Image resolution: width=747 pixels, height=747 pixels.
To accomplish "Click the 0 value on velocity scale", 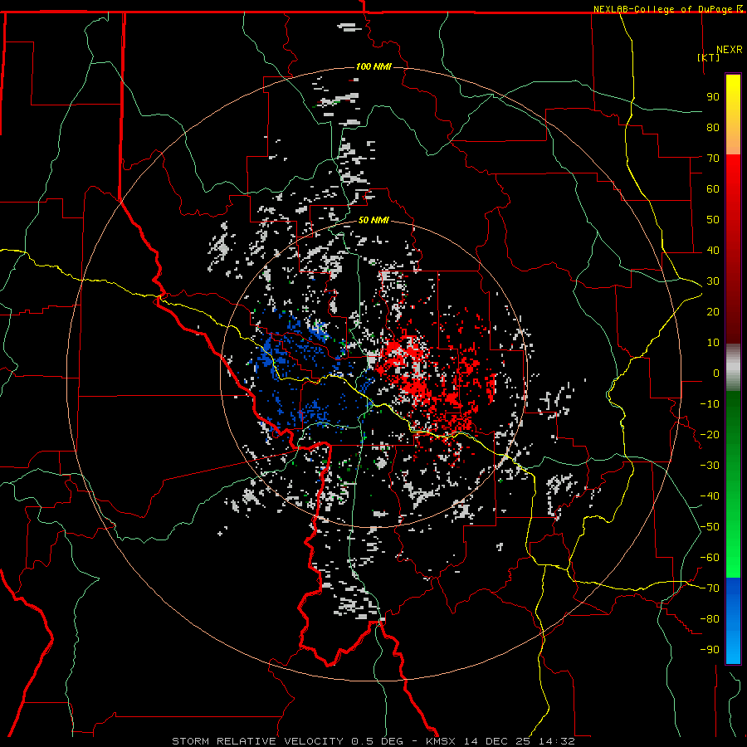I will 716,373.
